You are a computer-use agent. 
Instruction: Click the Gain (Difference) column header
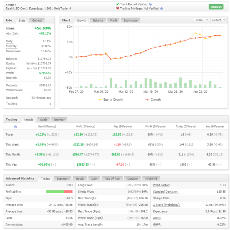(47, 126)
